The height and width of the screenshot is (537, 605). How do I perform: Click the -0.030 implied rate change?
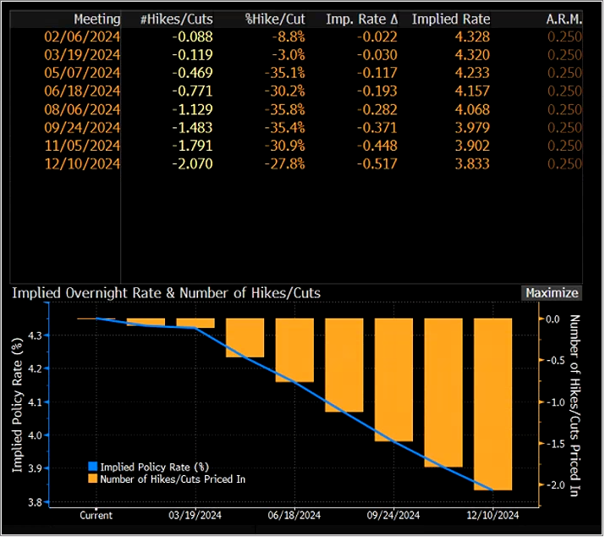coord(377,55)
